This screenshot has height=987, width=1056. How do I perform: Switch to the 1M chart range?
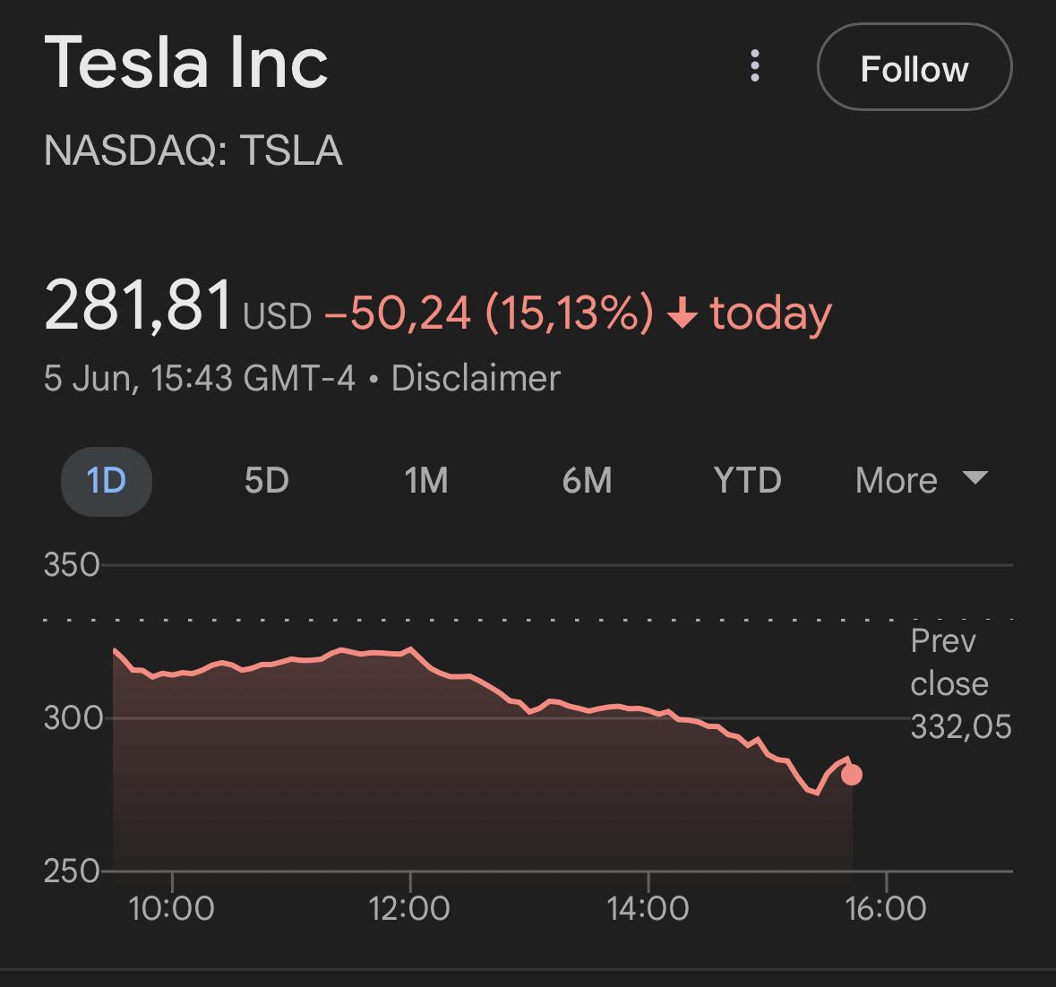click(x=425, y=481)
